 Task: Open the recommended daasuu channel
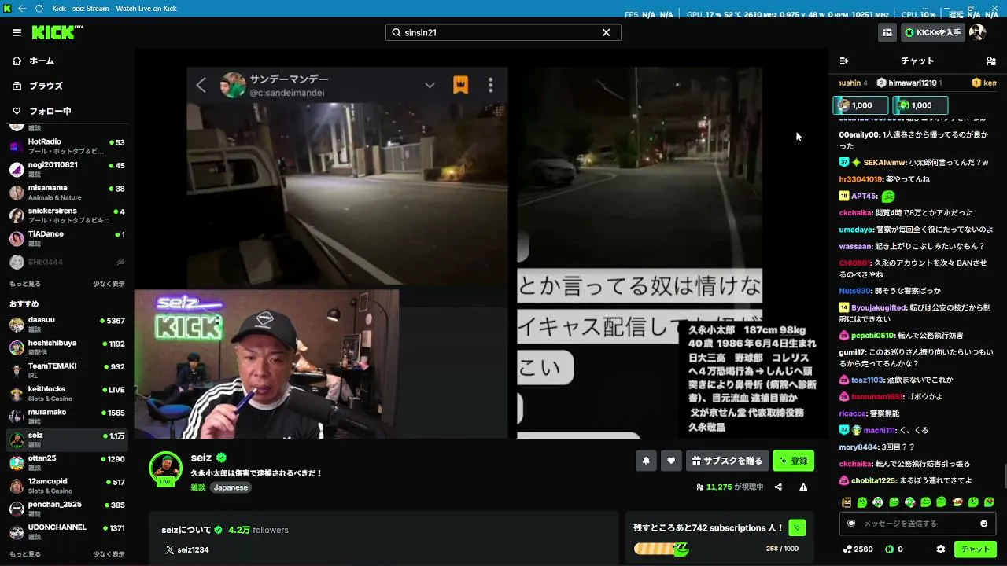(67, 324)
